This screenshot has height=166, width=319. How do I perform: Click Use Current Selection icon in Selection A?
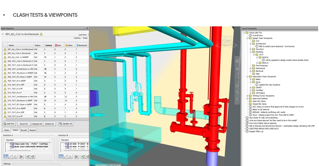pos(28,157)
